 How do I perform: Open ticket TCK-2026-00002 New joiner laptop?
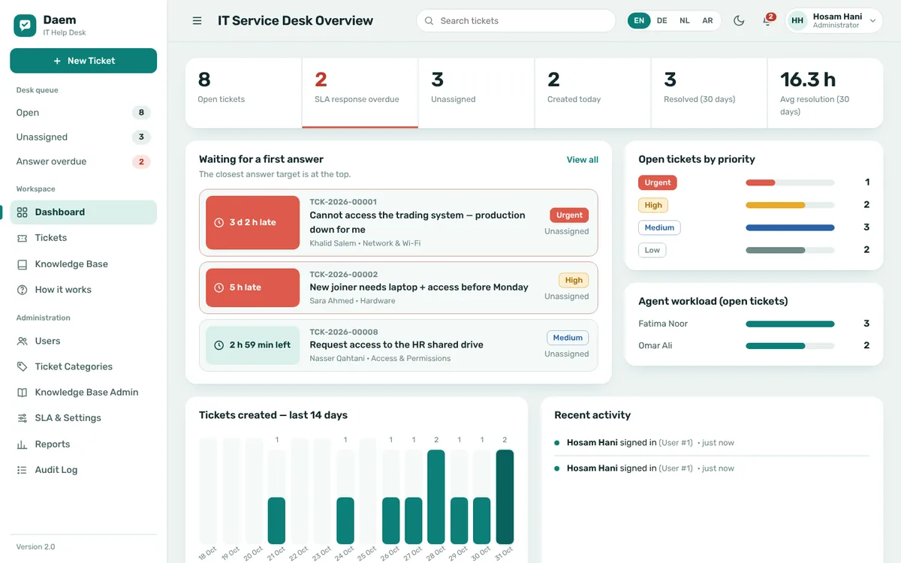point(399,288)
